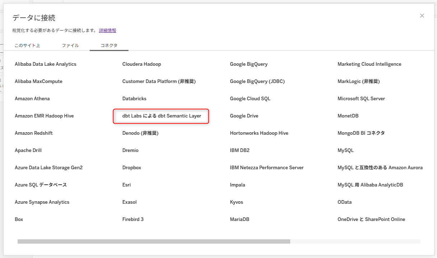Click the horizontal scrollbar thumb
Viewport: 437px width, 258px height.
pos(154,241)
